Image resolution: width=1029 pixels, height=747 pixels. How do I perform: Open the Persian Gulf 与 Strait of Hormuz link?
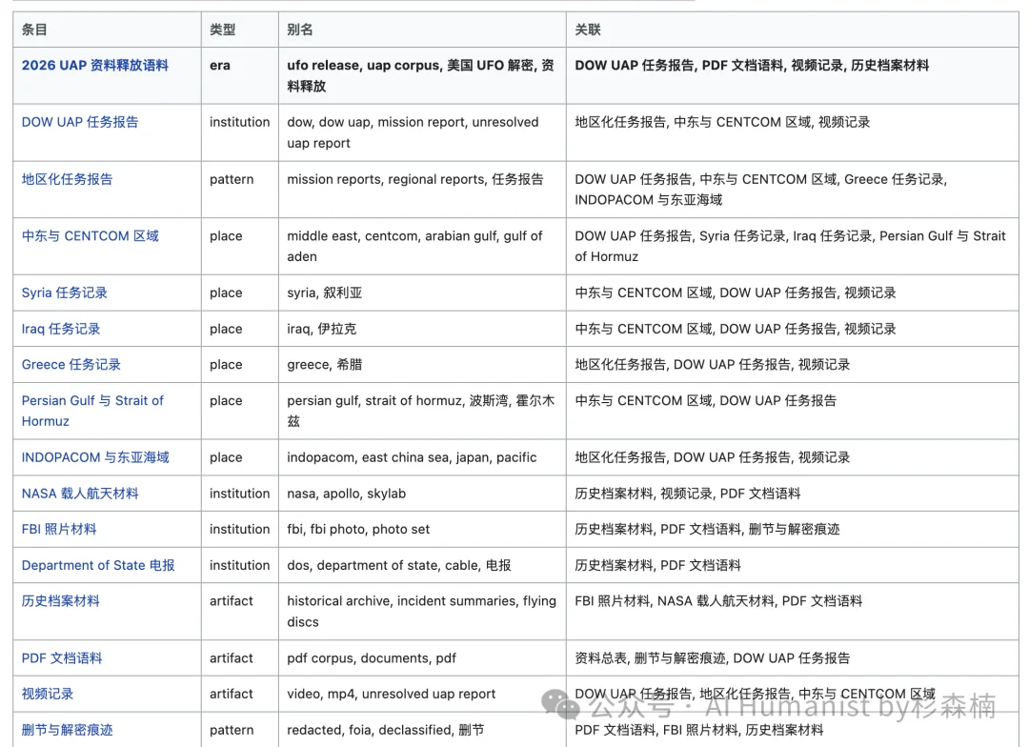click(x=92, y=411)
